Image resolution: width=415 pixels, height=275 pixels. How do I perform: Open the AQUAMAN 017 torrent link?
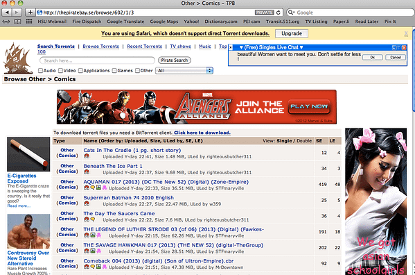pos(166,182)
